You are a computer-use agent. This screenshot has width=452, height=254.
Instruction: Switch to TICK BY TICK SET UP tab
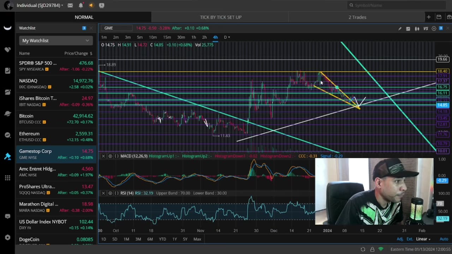point(221,17)
